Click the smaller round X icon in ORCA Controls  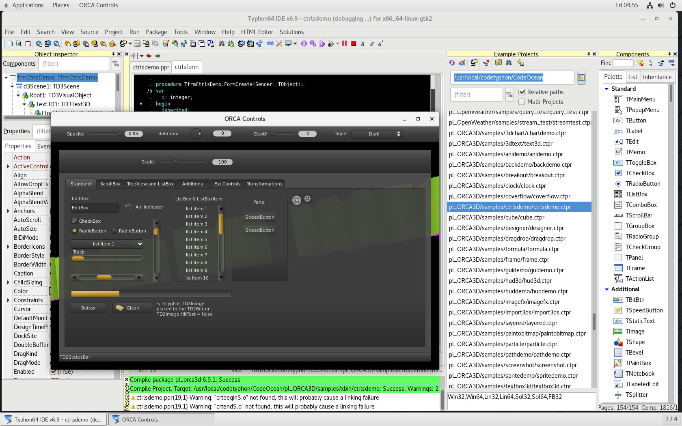tap(307, 198)
